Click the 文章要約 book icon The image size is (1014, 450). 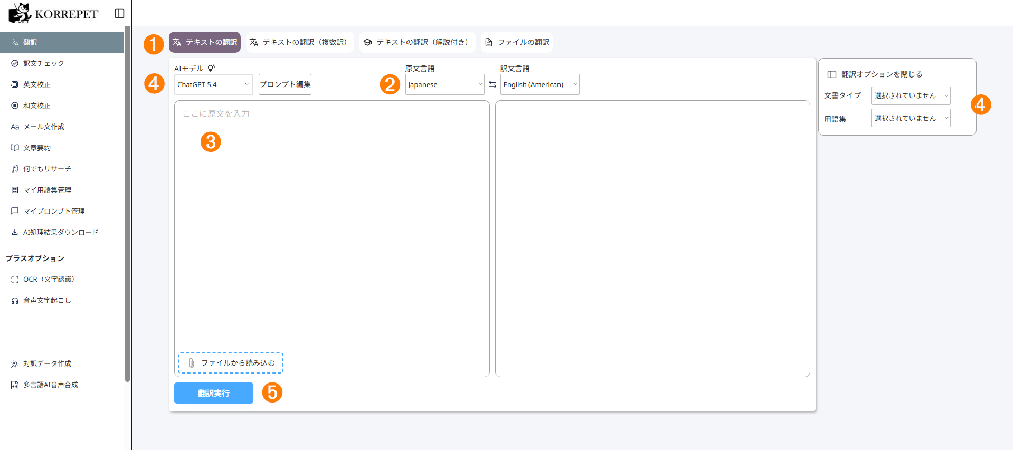pyautogui.click(x=15, y=148)
